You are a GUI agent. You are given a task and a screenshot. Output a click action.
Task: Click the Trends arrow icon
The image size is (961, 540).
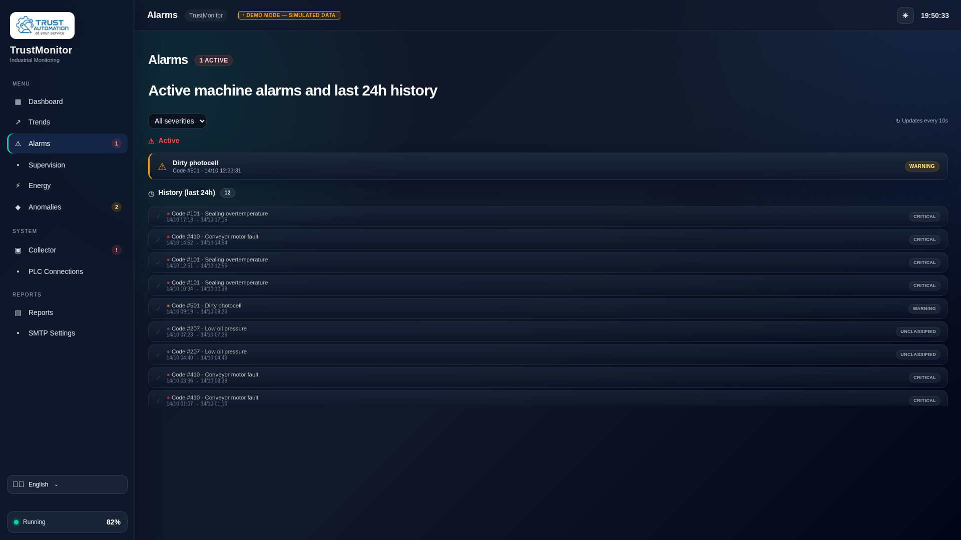tap(18, 122)
